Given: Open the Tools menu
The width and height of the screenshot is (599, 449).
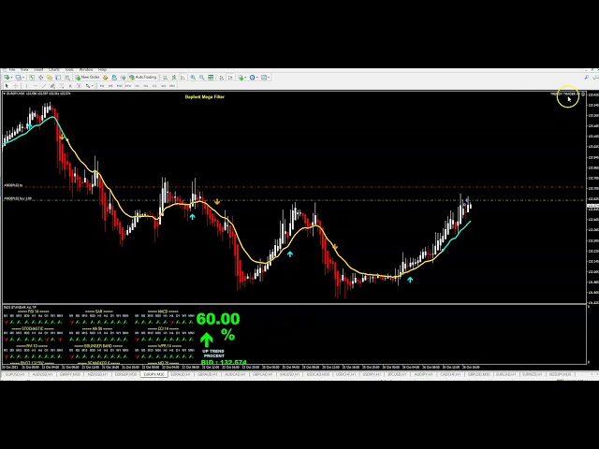Looking at the screenshot, I should pyautogui.click(x=69, y=69).
